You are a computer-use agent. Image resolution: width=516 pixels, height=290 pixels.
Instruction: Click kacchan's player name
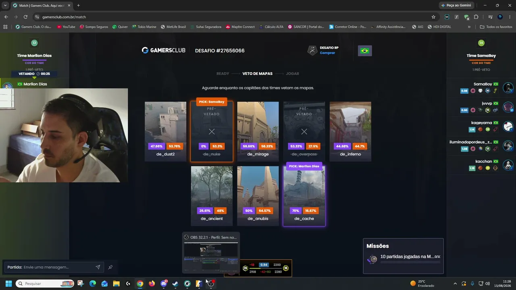pyautogui.click(x=483, y=162)
